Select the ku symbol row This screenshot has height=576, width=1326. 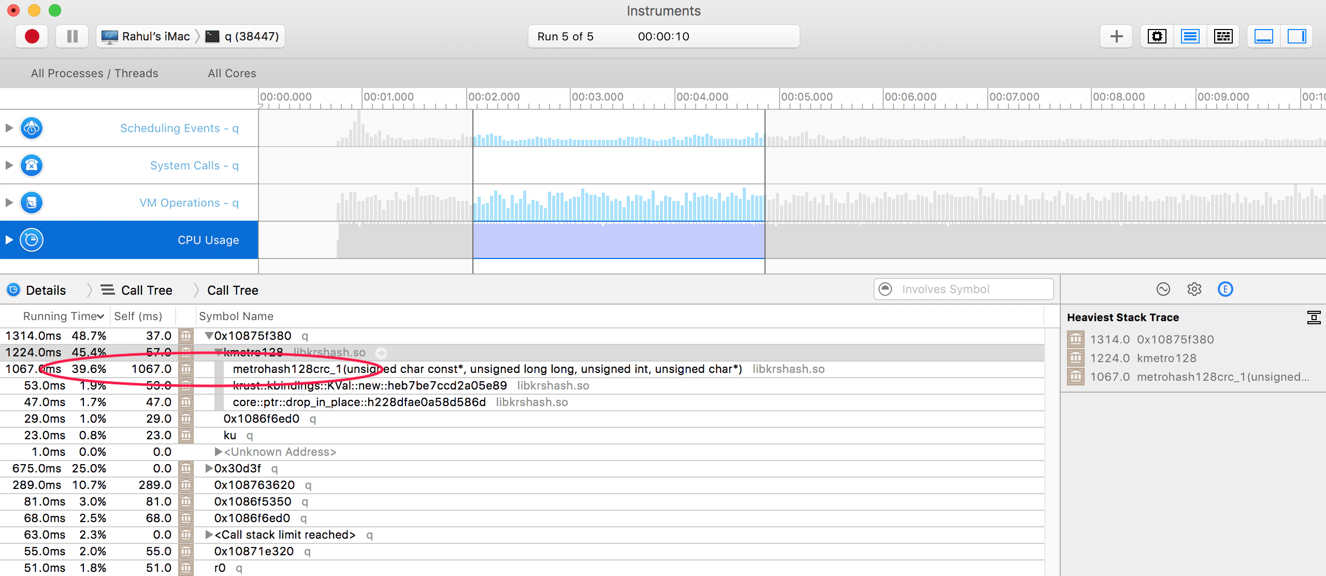[x=522, y=435]
